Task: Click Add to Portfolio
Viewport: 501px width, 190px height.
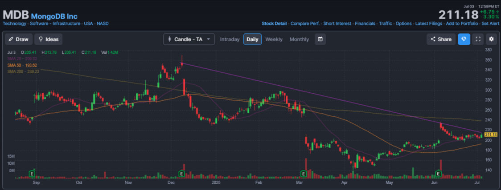Action: tap(462, 24)
